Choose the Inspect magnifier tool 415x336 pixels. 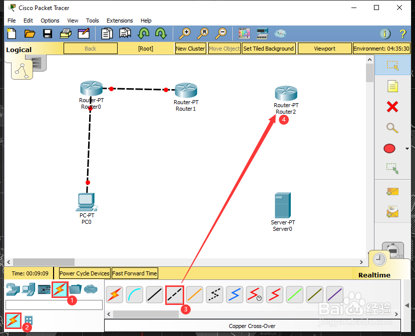[x=392, y=128]
